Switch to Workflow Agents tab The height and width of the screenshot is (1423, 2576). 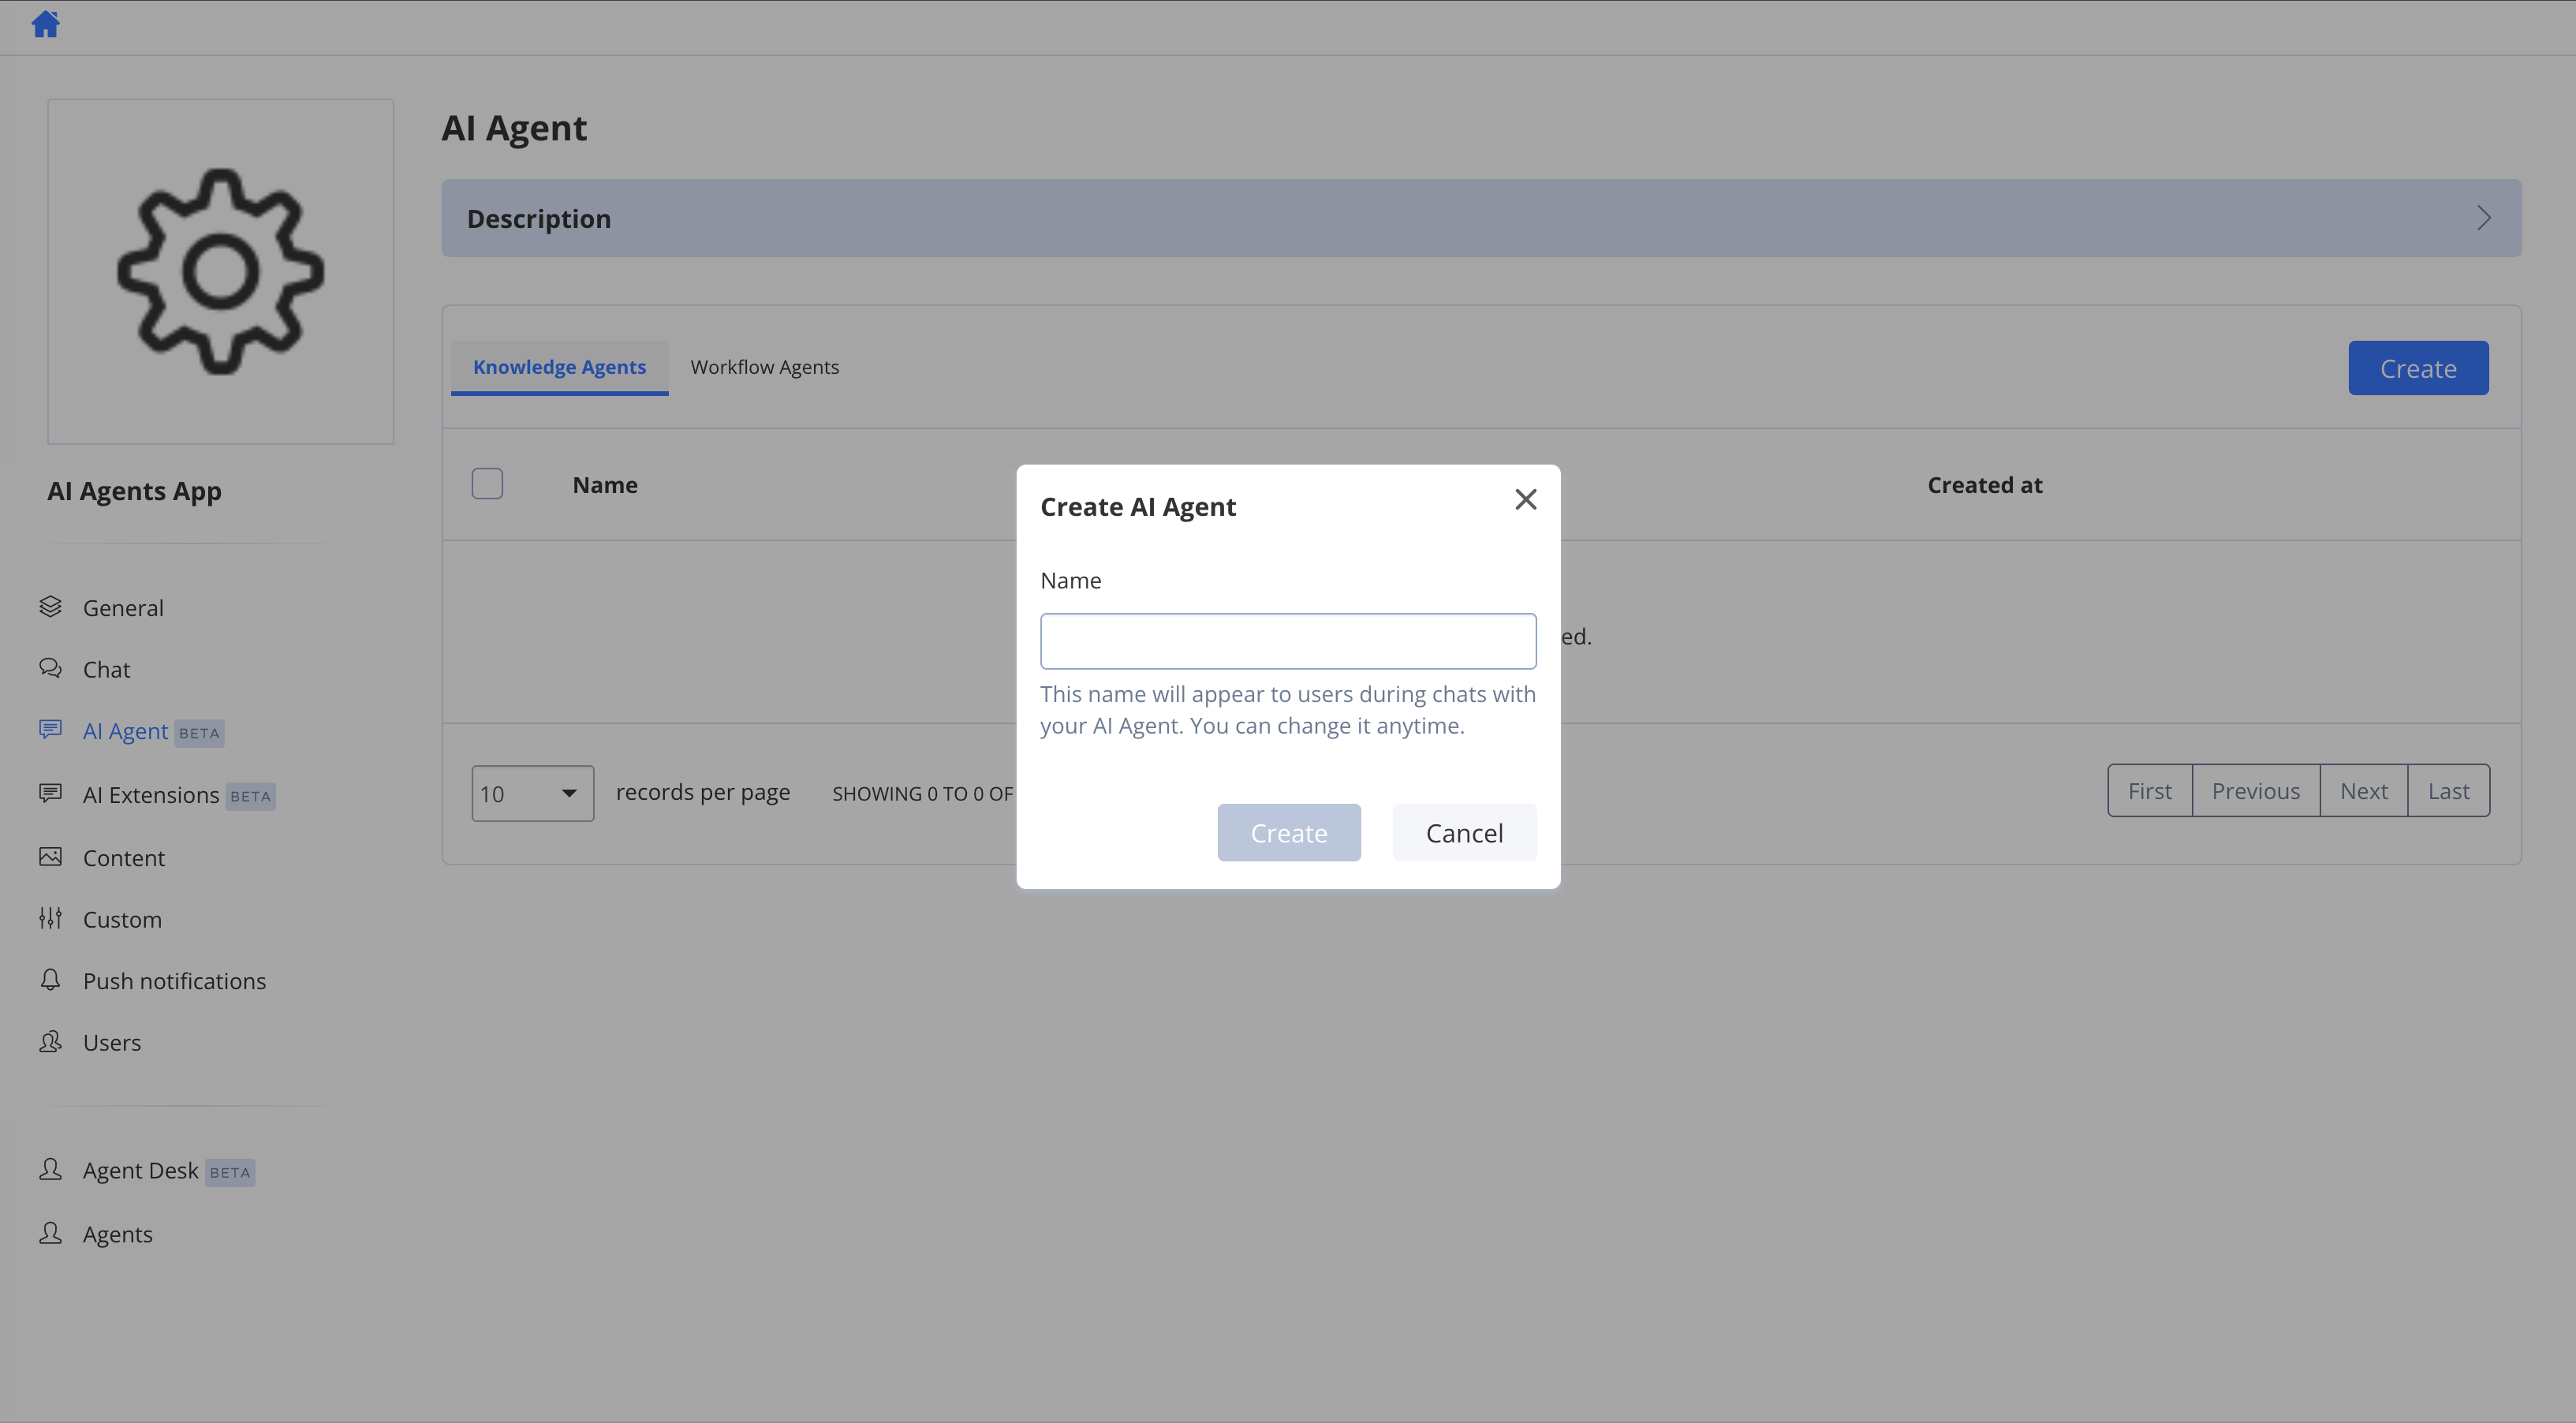(x=764, y=367)
